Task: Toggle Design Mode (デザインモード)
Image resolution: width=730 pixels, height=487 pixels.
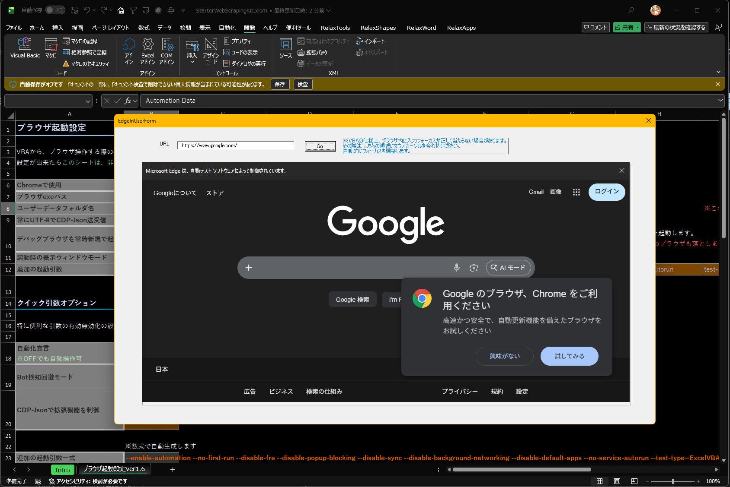Action: pyautogui.click(x=211, y=51)
